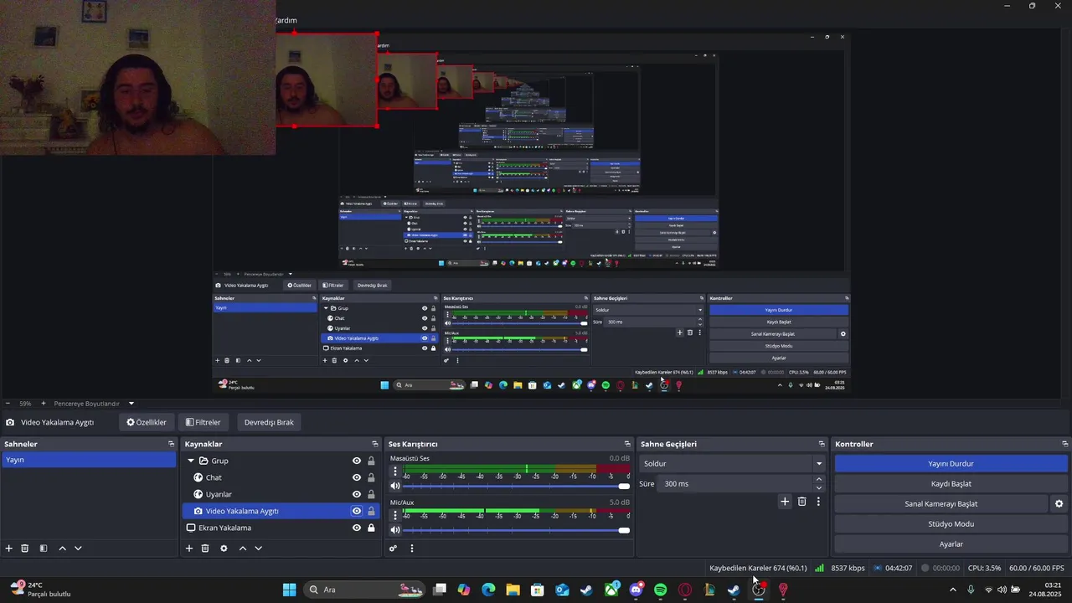Zoom out preview minus icon
This screenshot has height=603, width=1072.
coord(7,404)
